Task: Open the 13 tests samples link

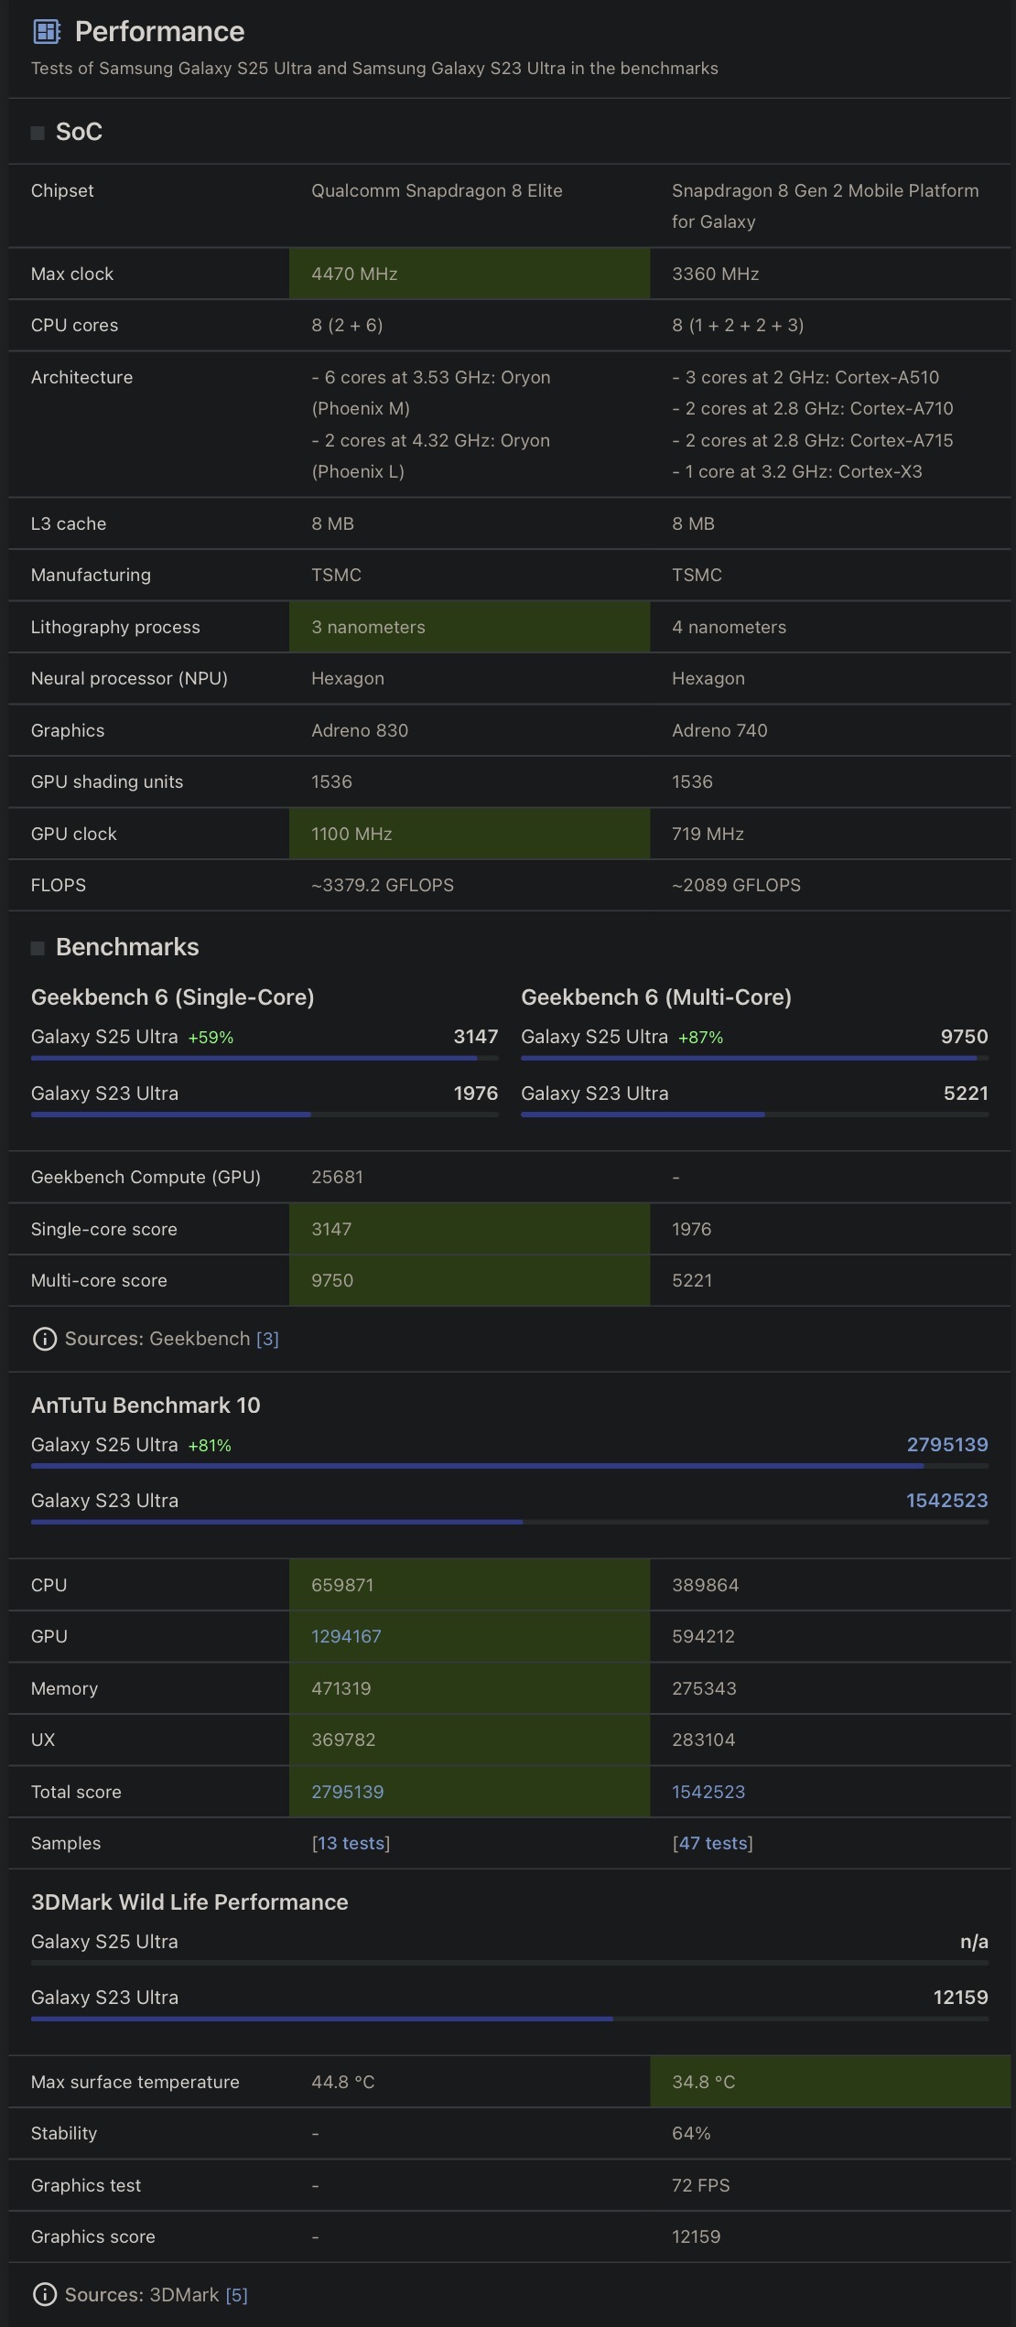Action: coord(351,1843)
